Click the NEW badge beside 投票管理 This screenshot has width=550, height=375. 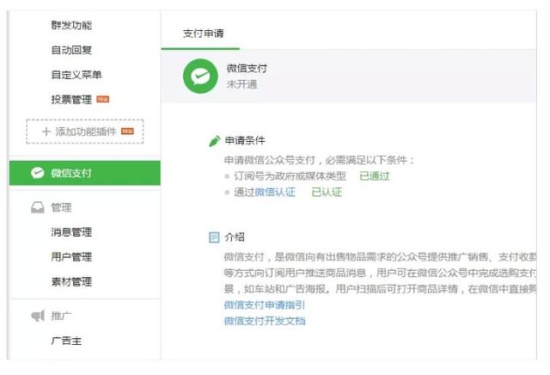click(x=103, y=100)
